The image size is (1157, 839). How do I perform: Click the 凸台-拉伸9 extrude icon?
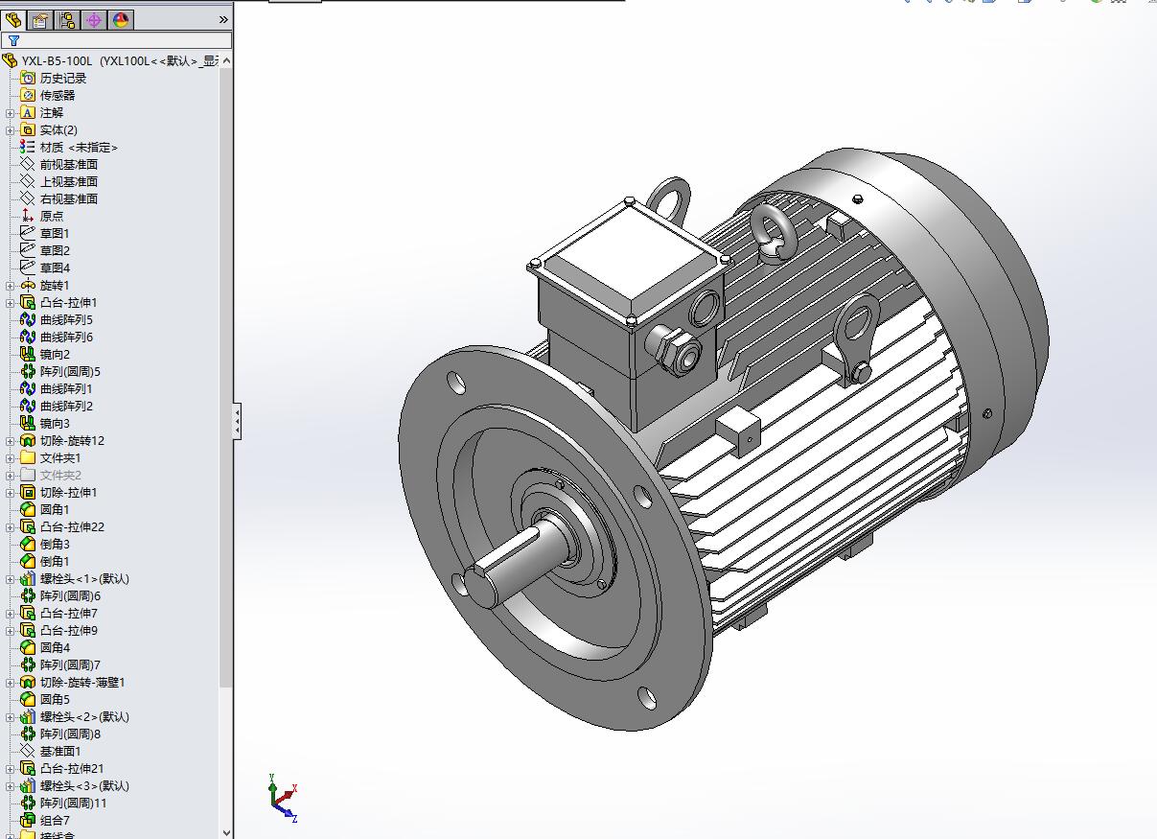[28, 630]
